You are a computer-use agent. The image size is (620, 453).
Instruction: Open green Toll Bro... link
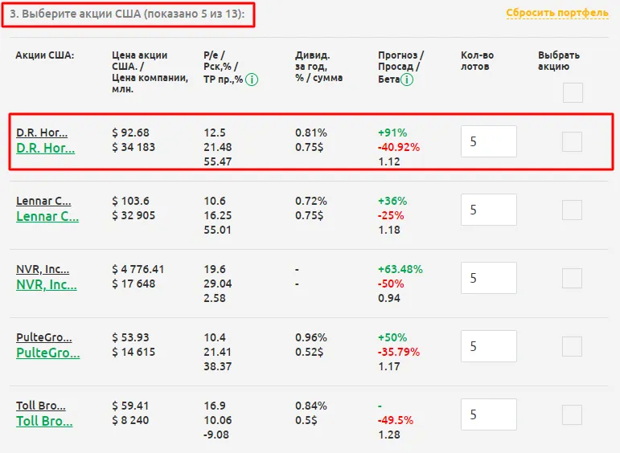click(x=44, y=422)
